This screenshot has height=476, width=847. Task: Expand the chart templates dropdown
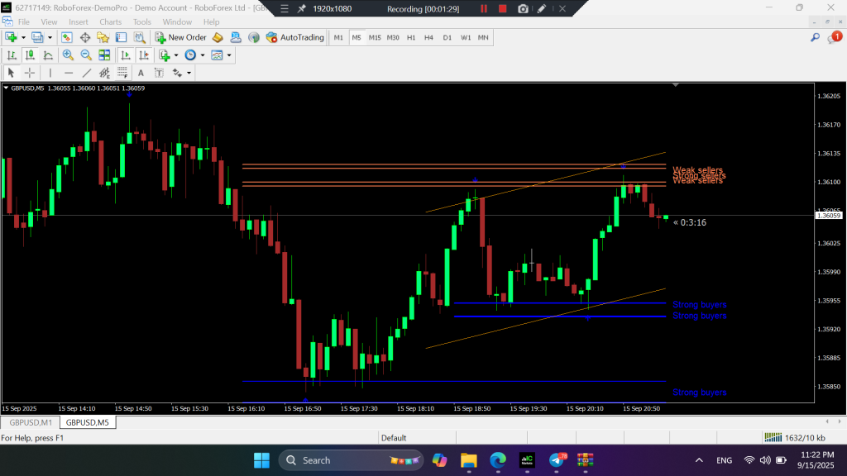tap(229, 55)
